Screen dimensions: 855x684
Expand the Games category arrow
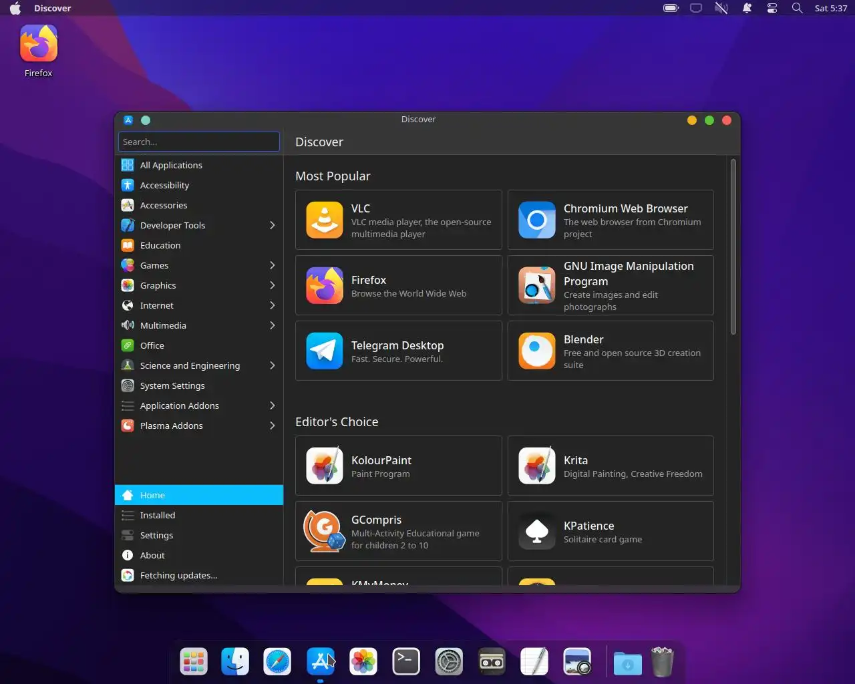click(272, 265)
